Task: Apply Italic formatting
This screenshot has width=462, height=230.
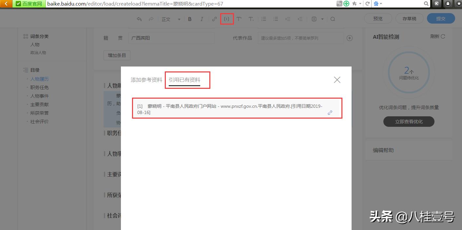Action: coord(202,19)
